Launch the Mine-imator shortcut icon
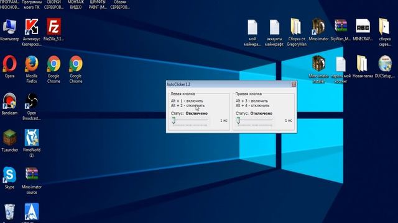 318,26
